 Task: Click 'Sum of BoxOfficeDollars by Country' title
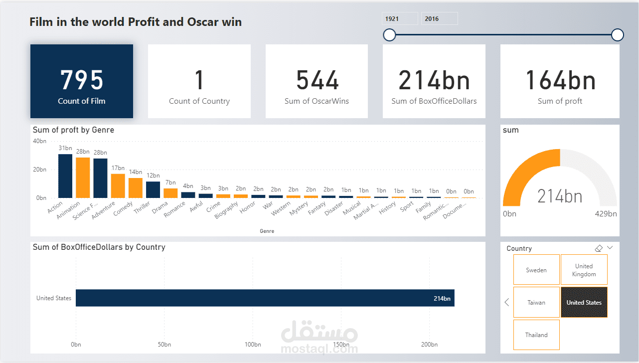[99, 247]
